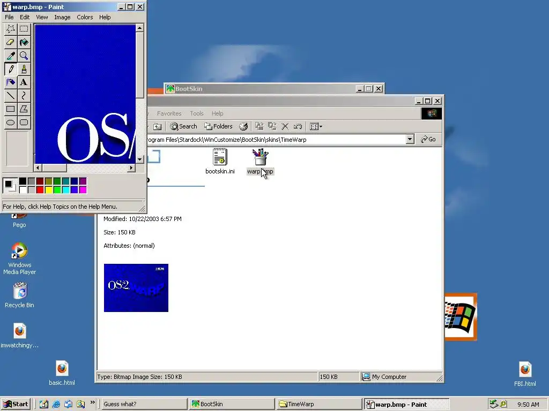Select the Airbrush spray can tool
Screen dimensions: 549x411
(x=11, y=82)
